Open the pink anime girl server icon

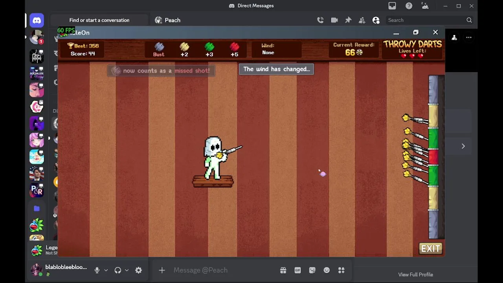(37, 140)
